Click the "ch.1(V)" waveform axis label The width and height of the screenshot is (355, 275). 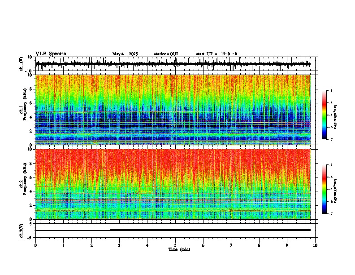point(22,64)
